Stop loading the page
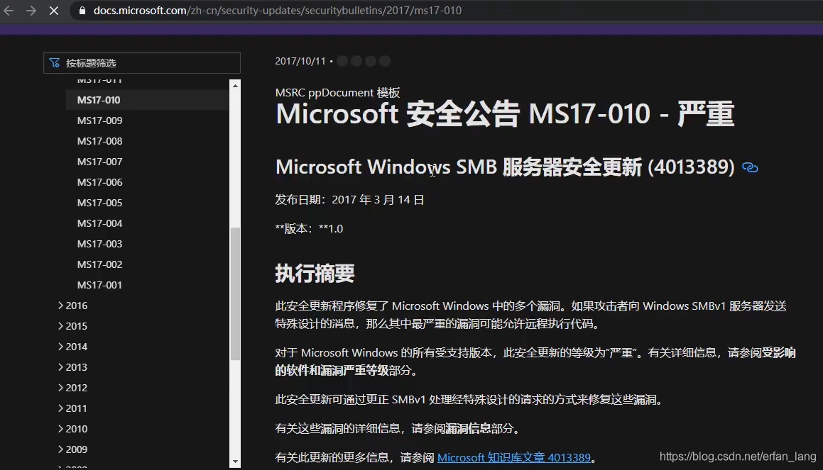The width and height of the screenshot is (823, 470). click(x=53, y=11)
